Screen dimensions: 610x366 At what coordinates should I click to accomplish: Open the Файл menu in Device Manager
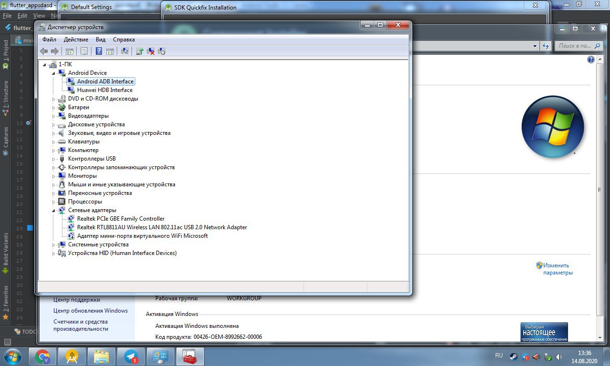49,40
